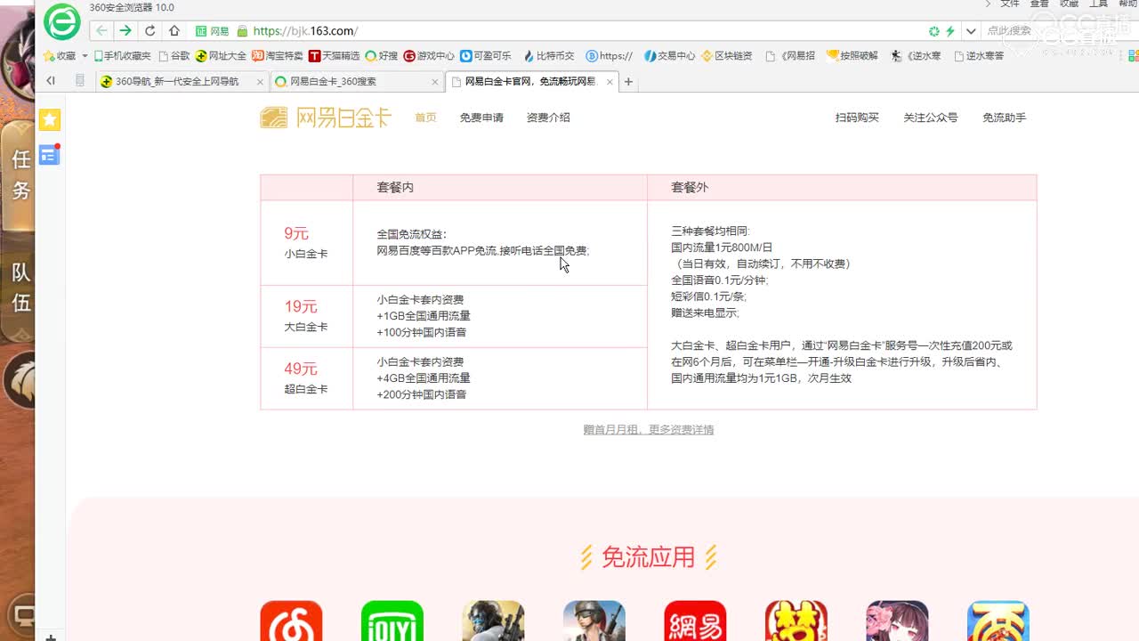Open 游戏中心 bookmark
Viewport: 1139px width, 641px height.
(429, 55)
